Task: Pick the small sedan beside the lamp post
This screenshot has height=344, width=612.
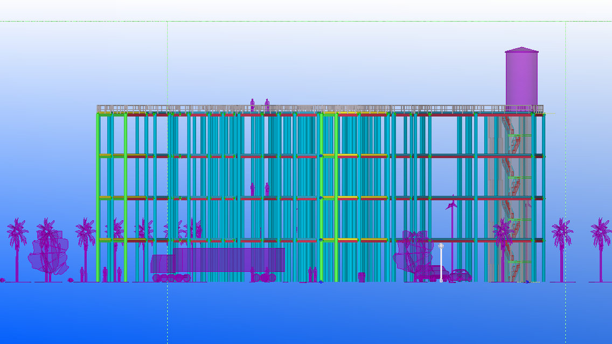Action: (x=460, y=275)
